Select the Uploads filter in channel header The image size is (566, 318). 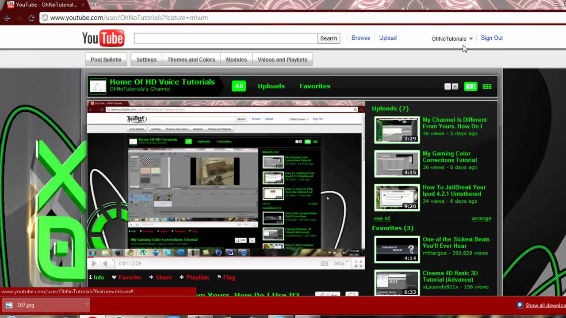(271, 86)
